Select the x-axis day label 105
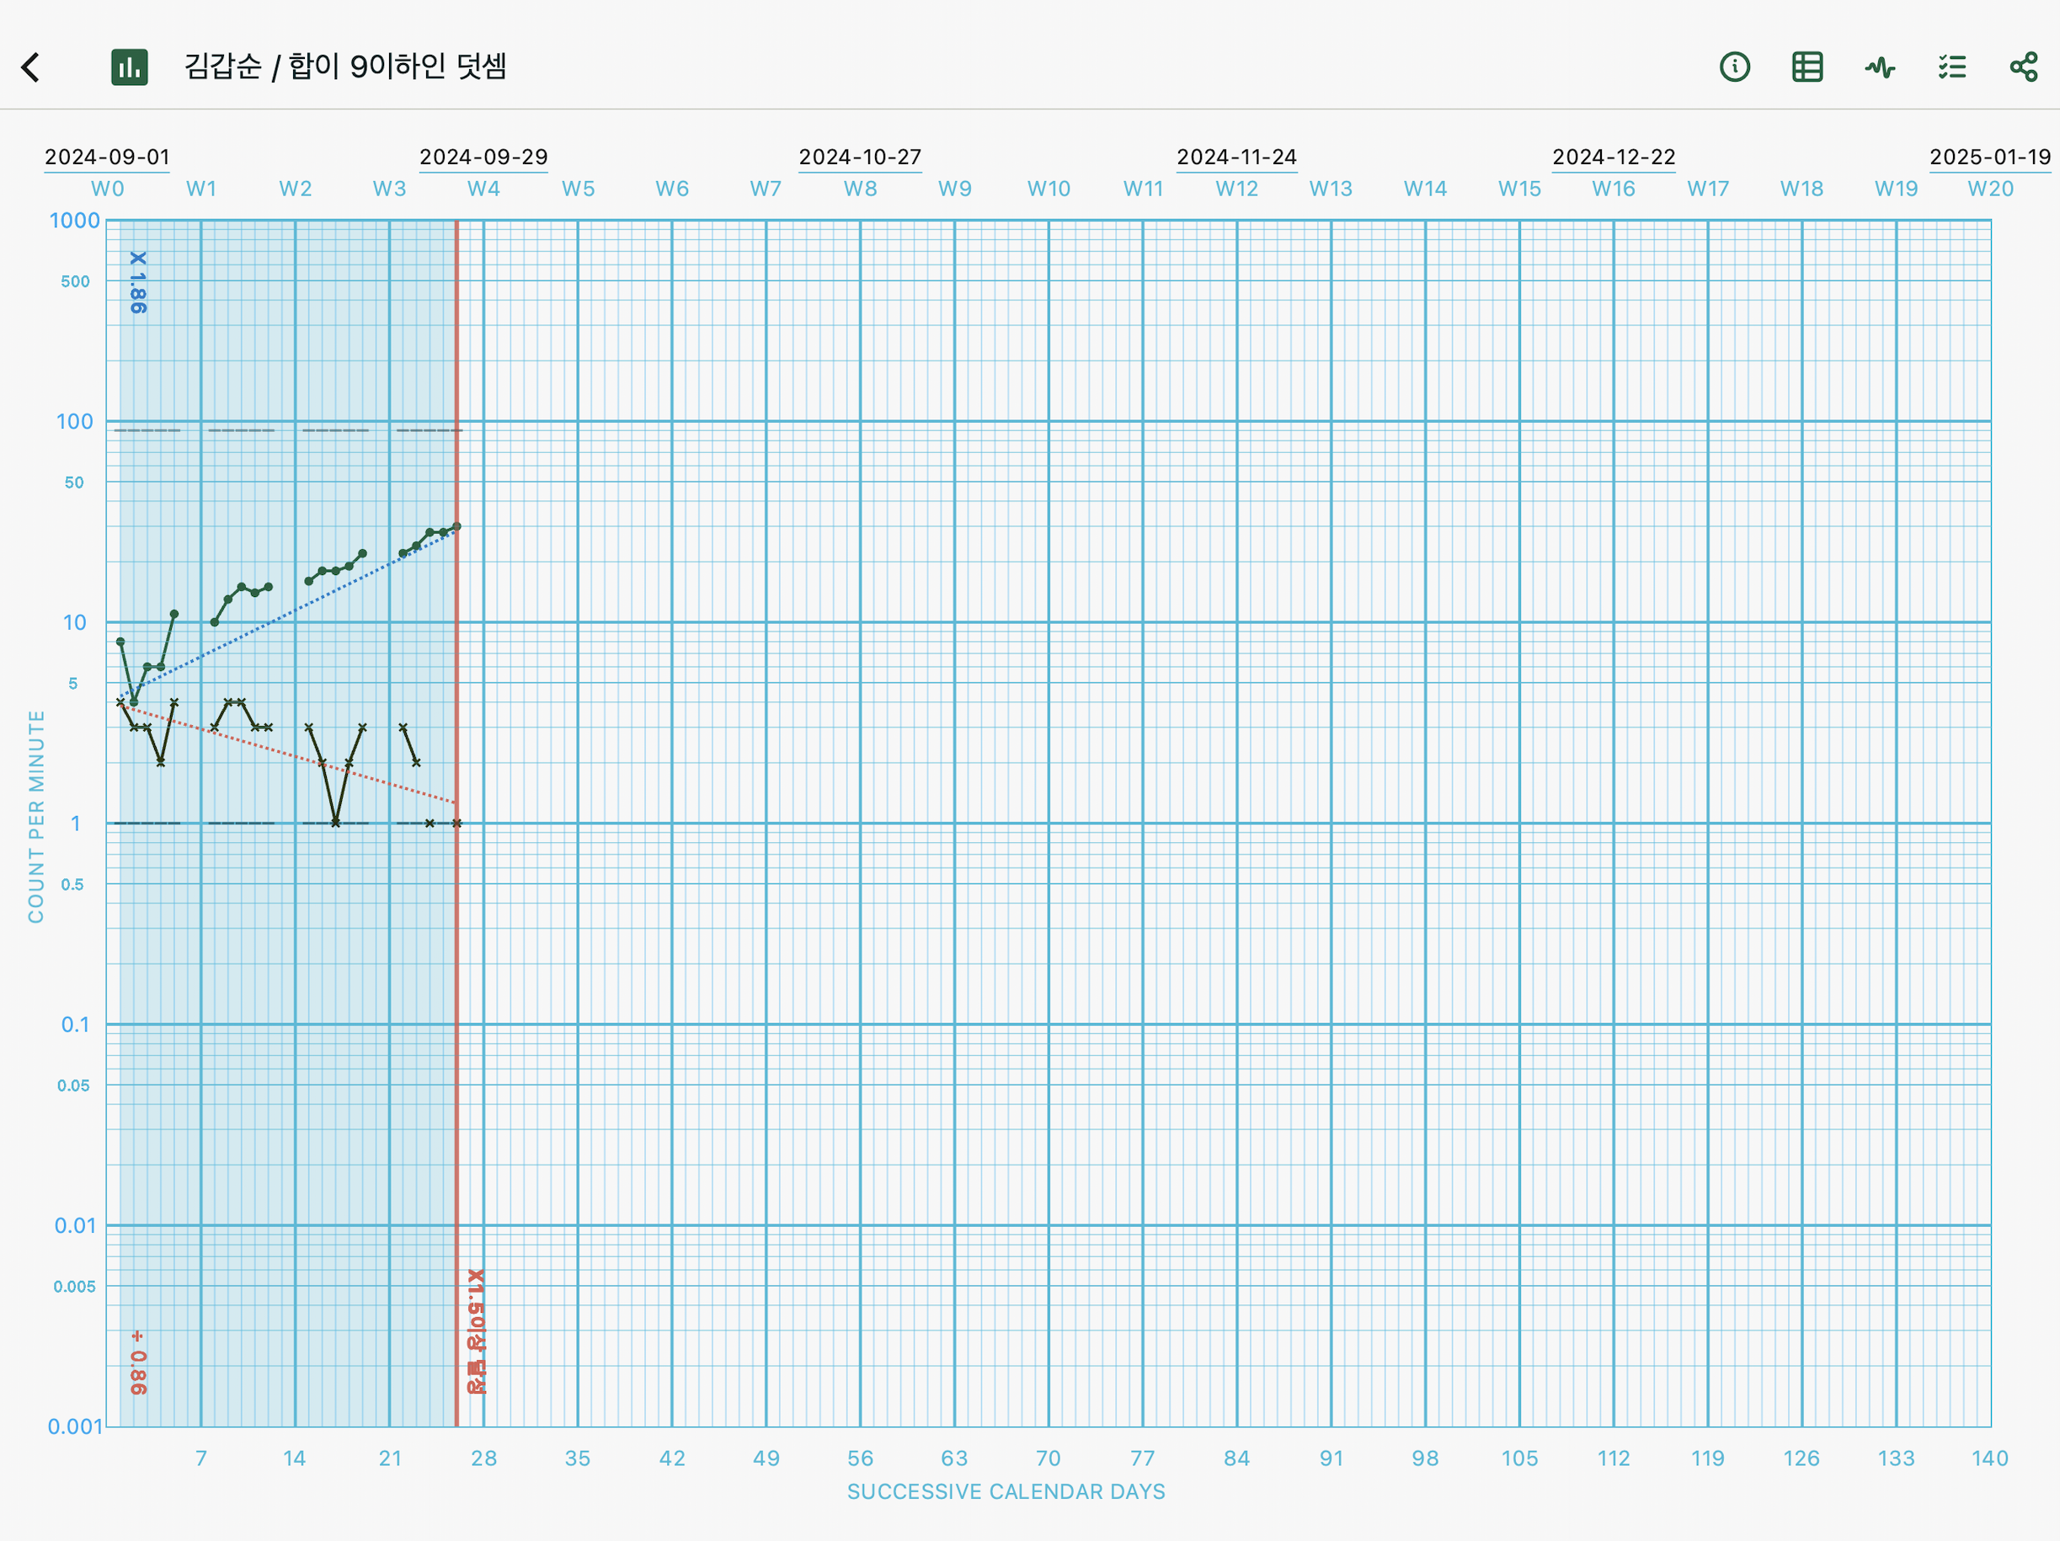Screen dimensions: 2060x1541 [x=1520, y=1458]
